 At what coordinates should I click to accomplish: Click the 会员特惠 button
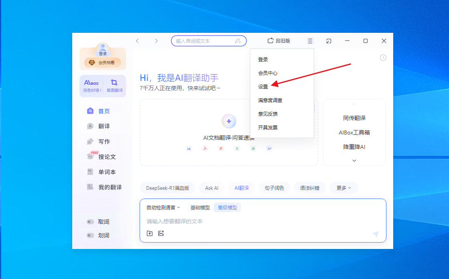tap(102, 62)
